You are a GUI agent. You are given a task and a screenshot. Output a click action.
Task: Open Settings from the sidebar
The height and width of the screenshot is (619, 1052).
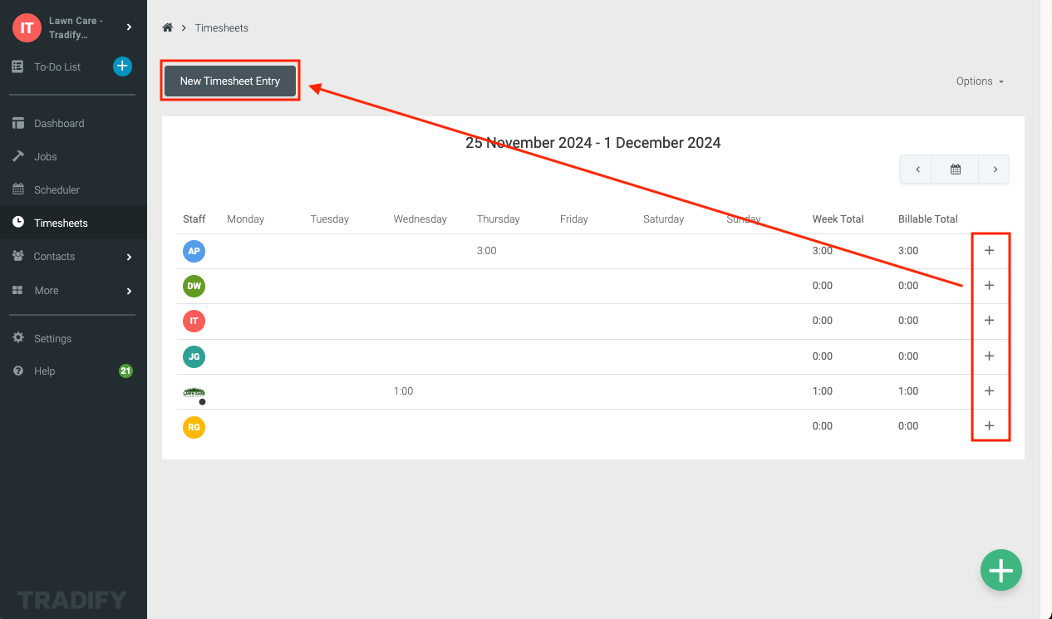pyautogui.click(x=52, y=338)
